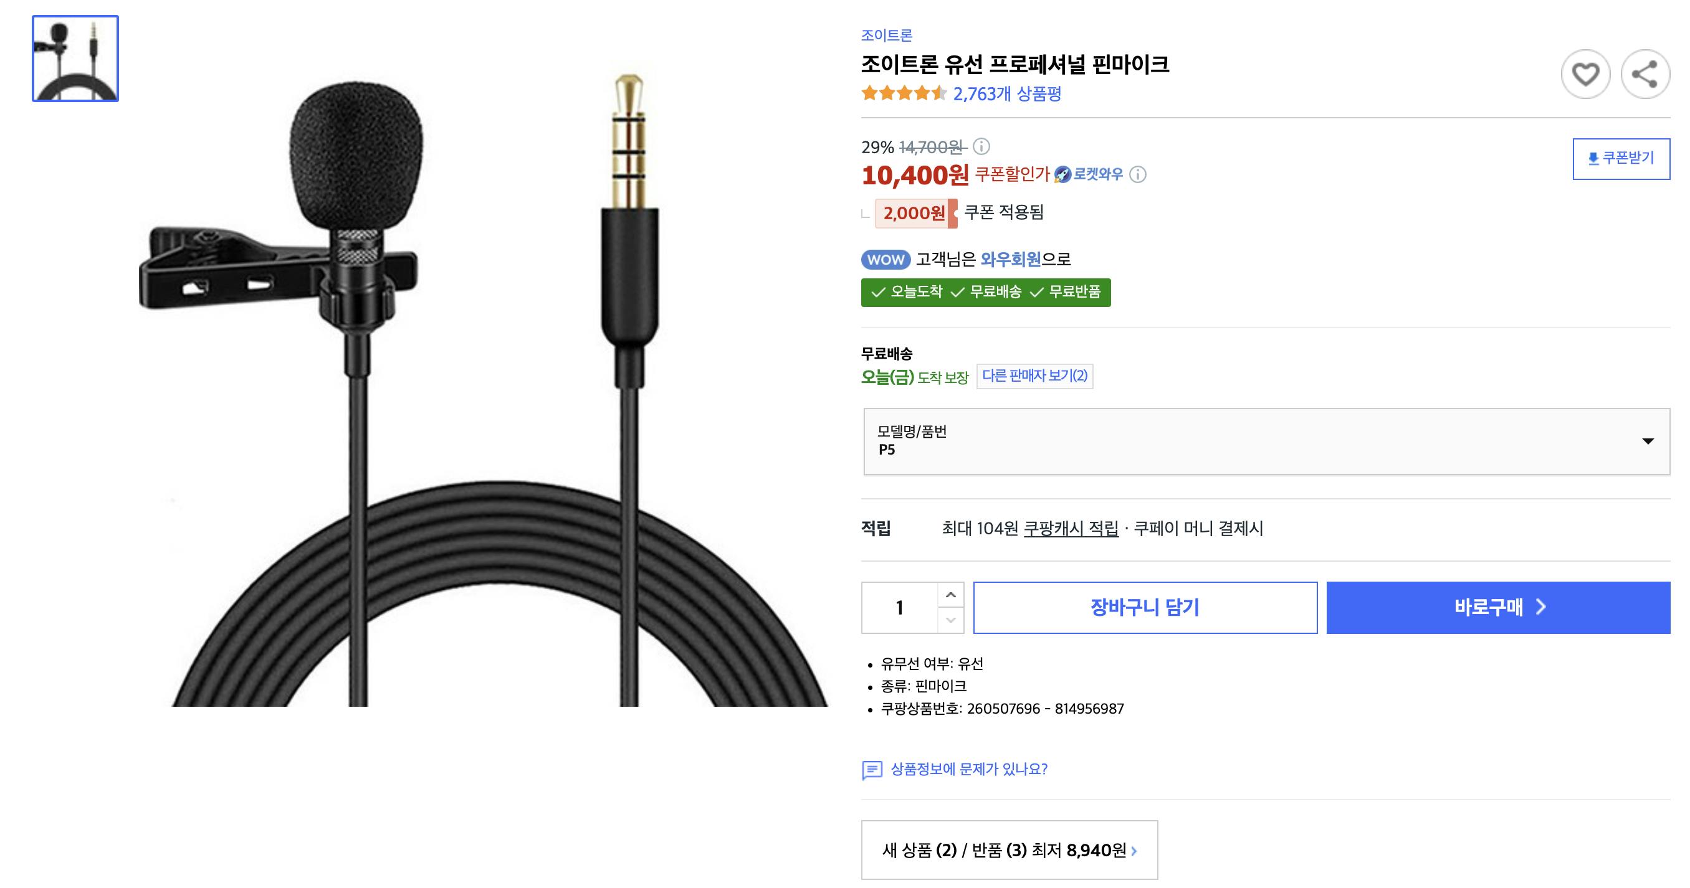Viewport: 1690px width, 888px height.
Task: Click the WOW membership badge
Action: tap(885, 260)
